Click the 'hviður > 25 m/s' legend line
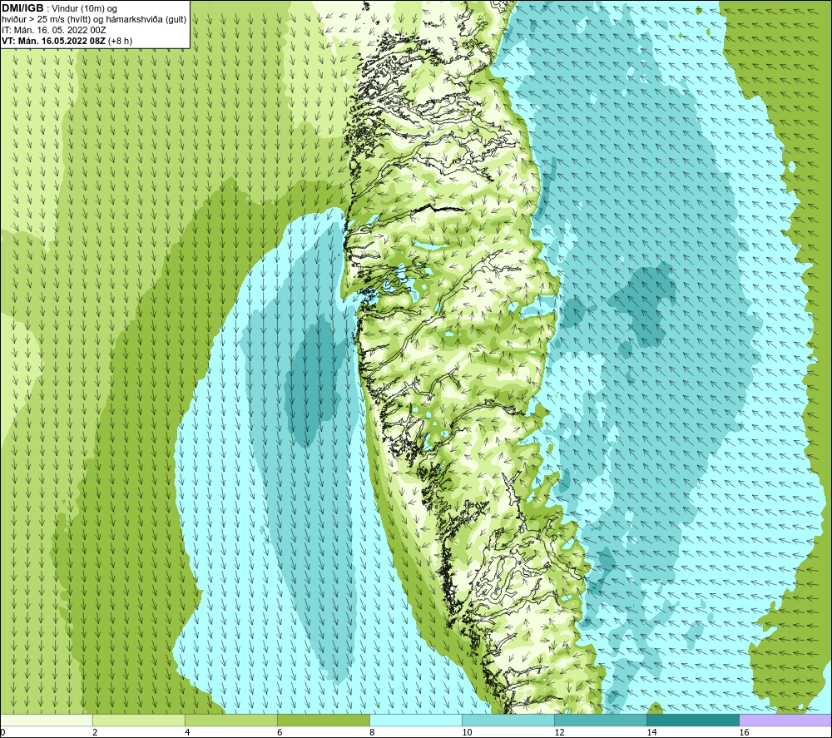Image resolution: width=832 pixels, height=738 pixels. pos(94,20)
